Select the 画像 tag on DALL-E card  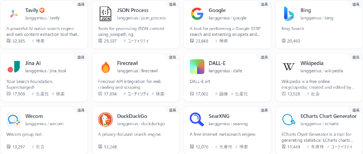click(222, 94)
